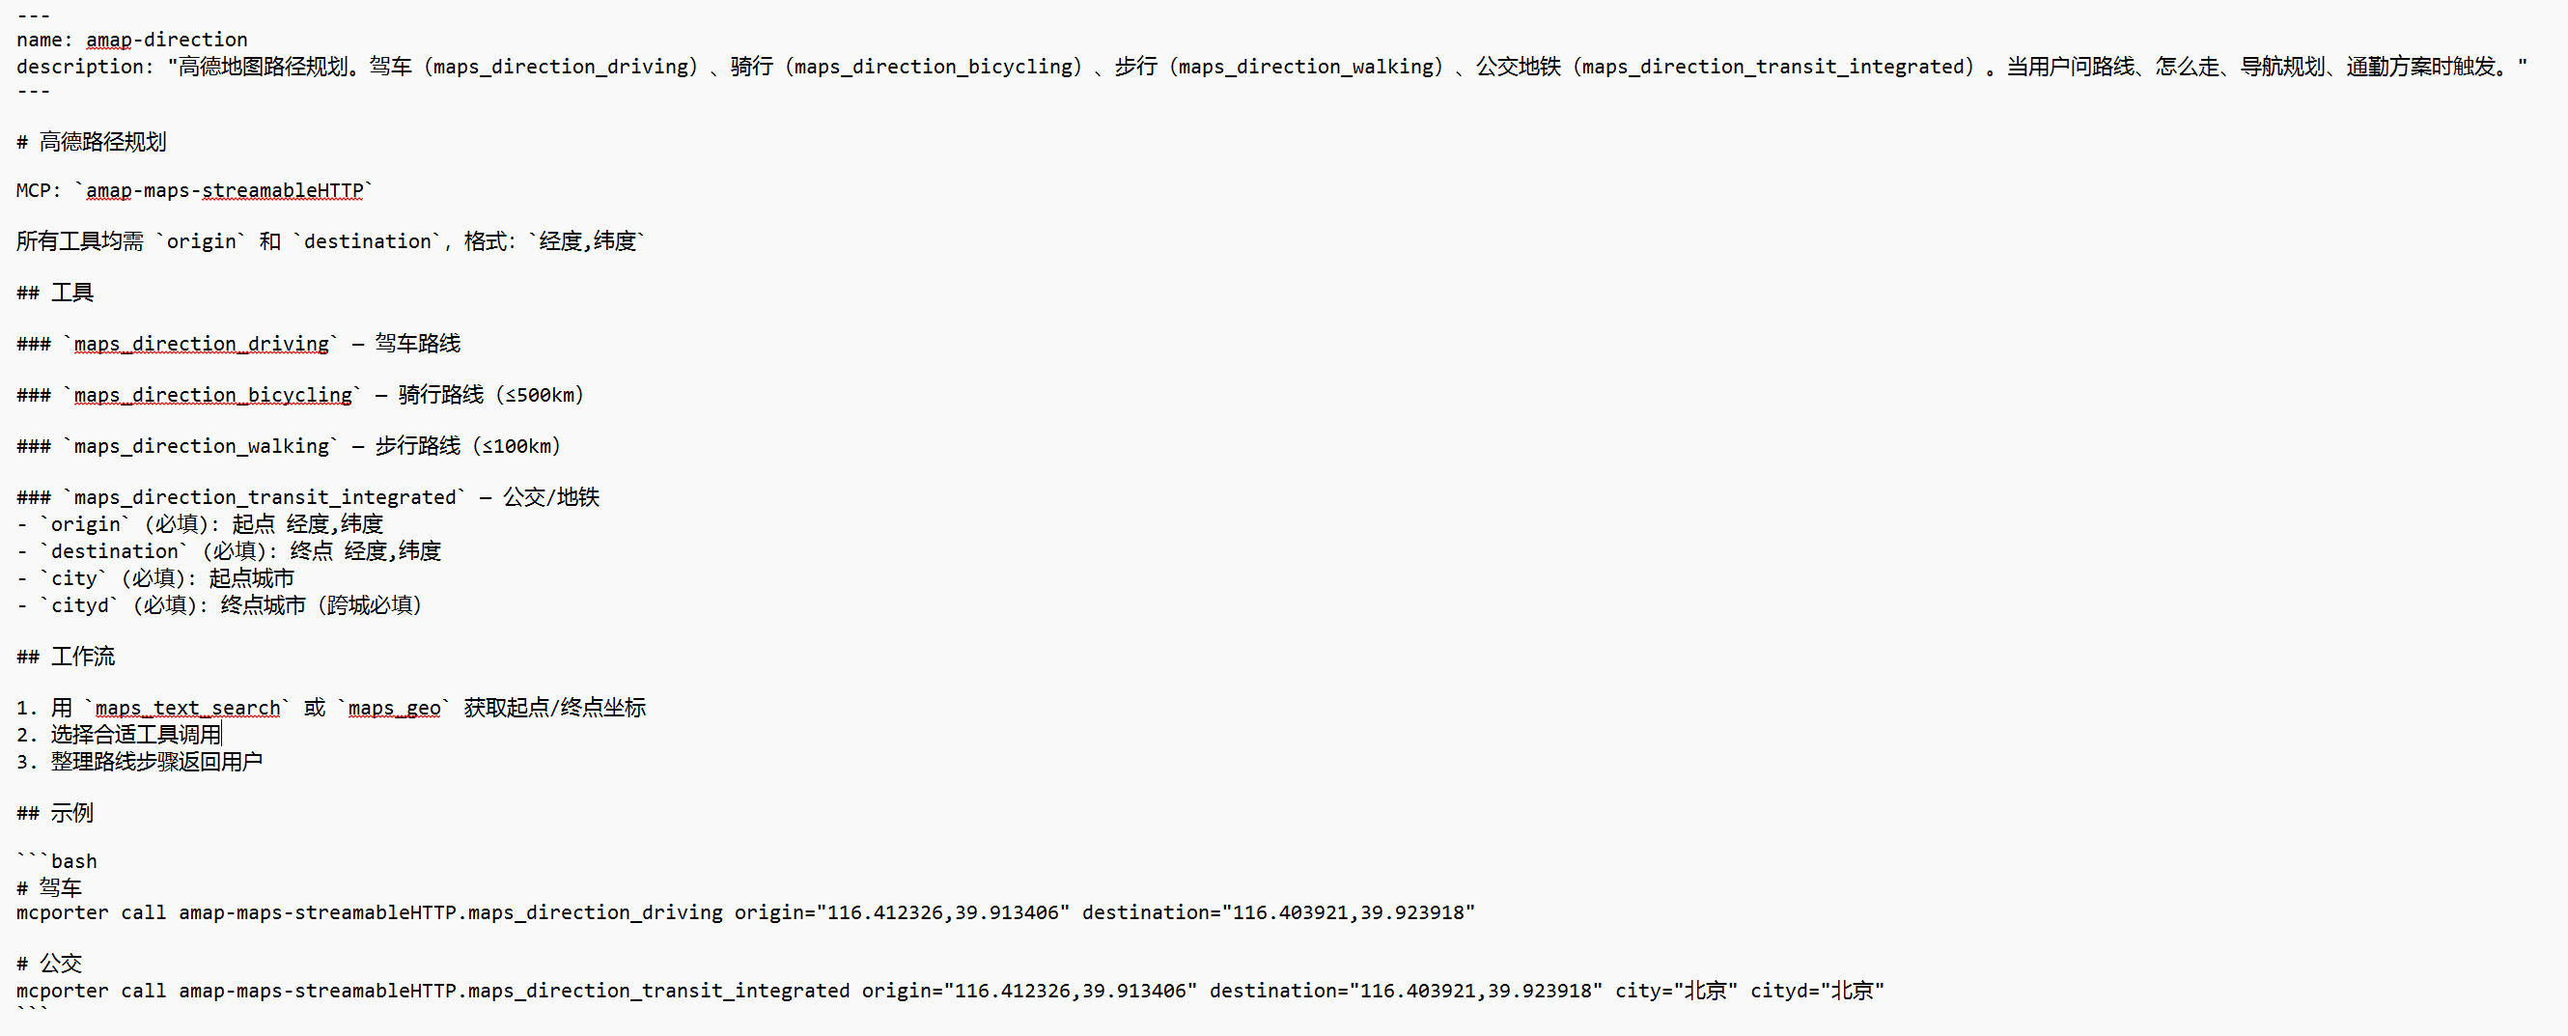Click "amap-maps-streamableHTTP" on the MCP line
The height and width of the screenshot is (1036, 2568).
point(224,190)
